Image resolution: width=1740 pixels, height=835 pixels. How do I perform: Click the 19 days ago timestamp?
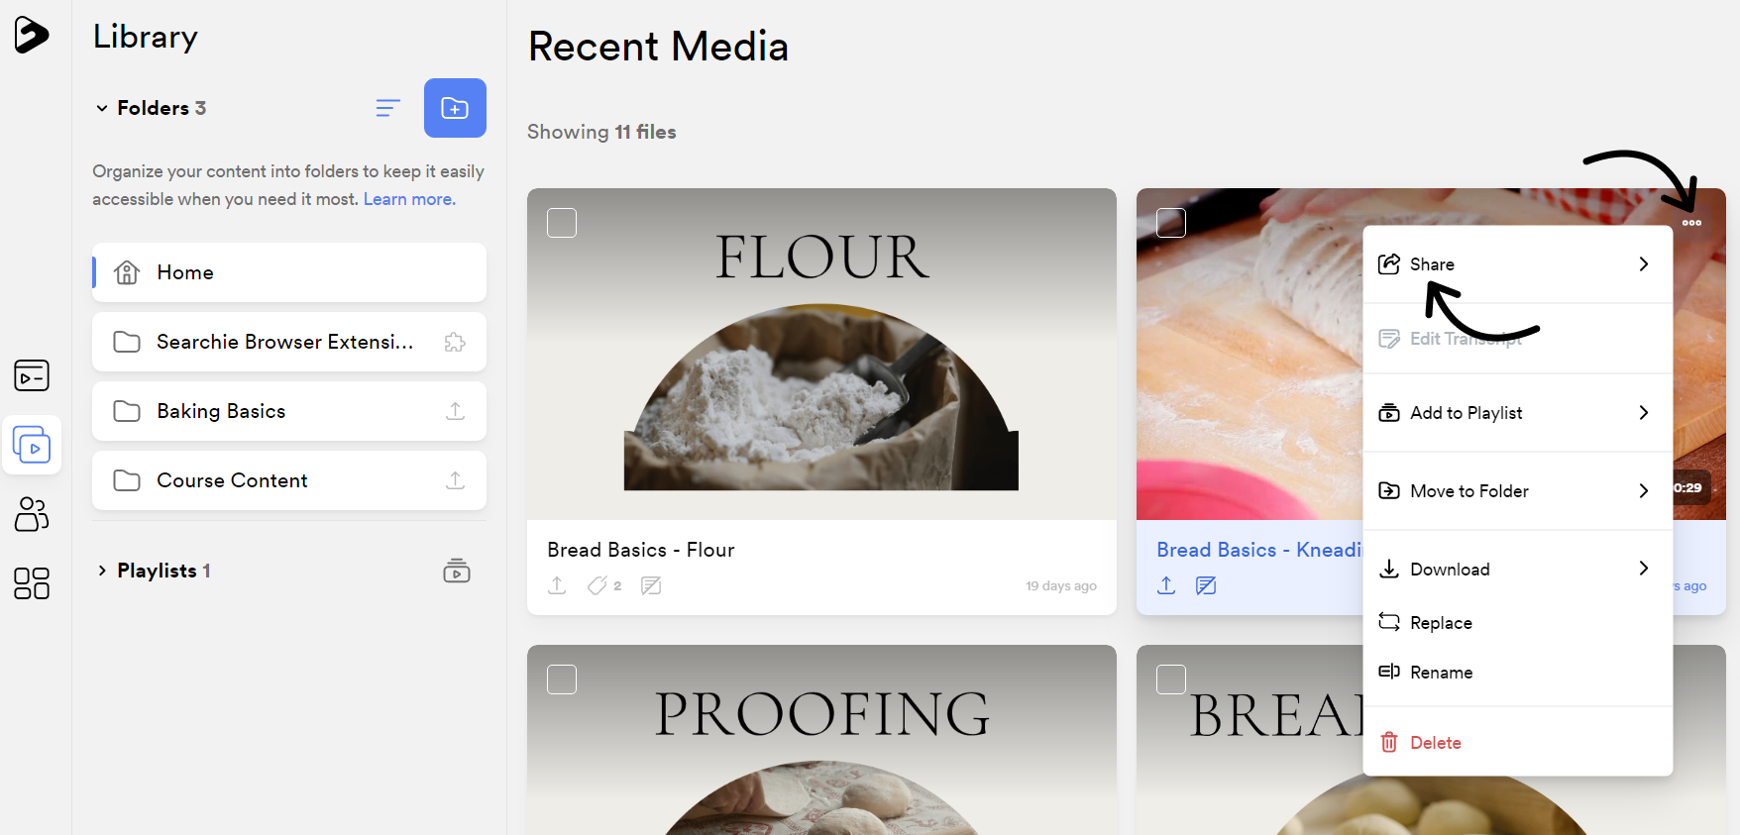pyautogui.click(x=1061, y=586)
